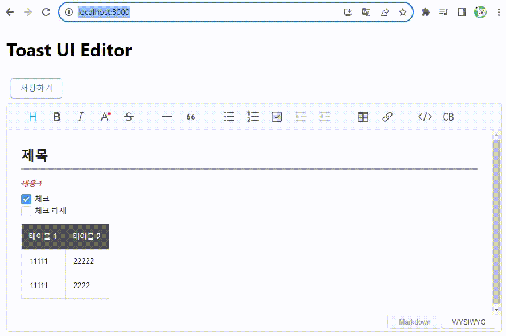Open browser extensions menu
This screenshot has width=506, height=336.
(x=426, y=13)
